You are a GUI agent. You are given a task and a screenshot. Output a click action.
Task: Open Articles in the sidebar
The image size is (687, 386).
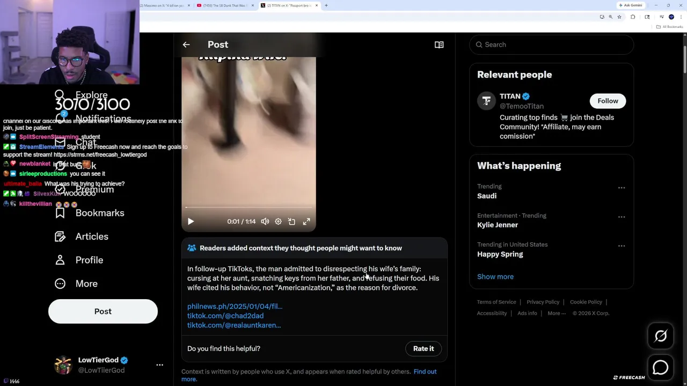(92, 236)
